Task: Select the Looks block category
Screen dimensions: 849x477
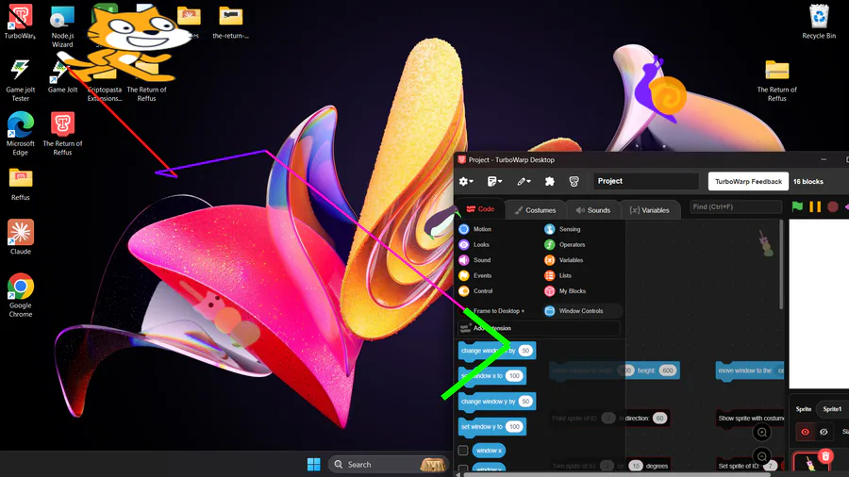Action: coord(474,244)
